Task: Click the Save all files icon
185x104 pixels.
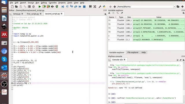Action: (25, 7)
